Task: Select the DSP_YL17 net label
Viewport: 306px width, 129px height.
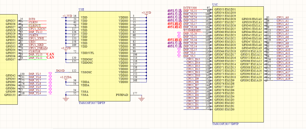Action: click(x=190, y=24)
